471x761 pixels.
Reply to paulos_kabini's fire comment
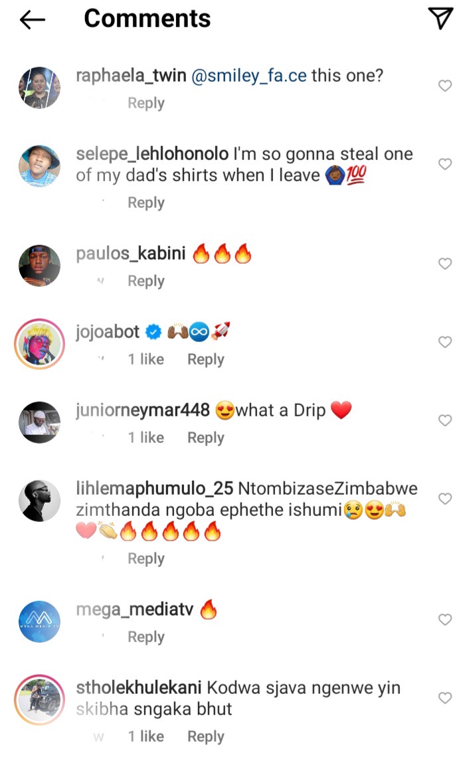click(x=146, y=281)
